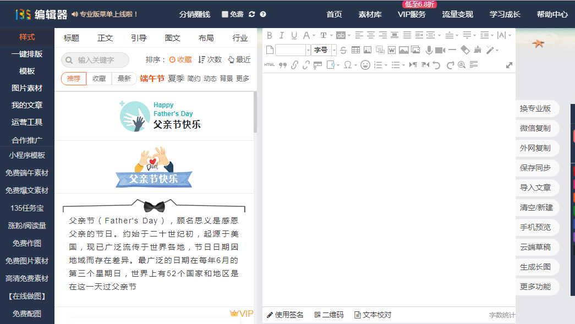This screenshot has height=324, width=575.
Task: Click the emoji smiley icon
Action: point(365,65)
